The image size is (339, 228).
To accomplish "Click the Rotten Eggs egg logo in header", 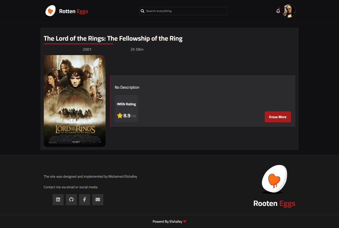I will click(50, 11).
